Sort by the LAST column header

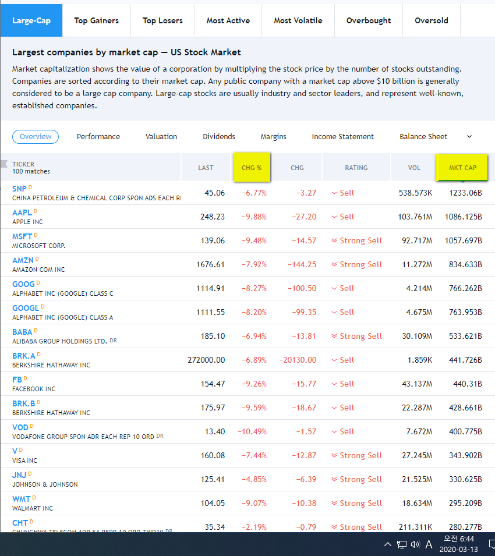(206, 168)
